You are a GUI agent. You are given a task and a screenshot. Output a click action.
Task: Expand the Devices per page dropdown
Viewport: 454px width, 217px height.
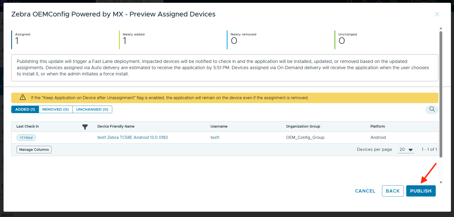[406, 150]
